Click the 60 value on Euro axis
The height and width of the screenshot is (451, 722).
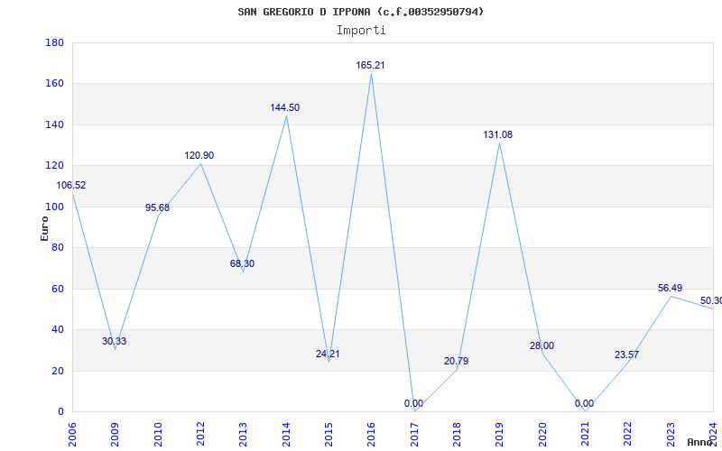(x=57, y=289)
